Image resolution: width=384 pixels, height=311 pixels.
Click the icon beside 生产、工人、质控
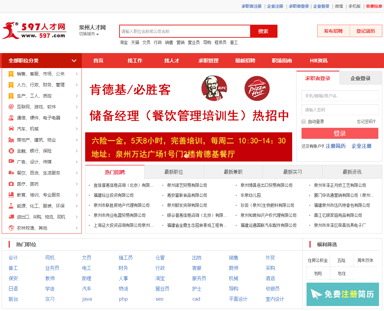coord(11,96)
